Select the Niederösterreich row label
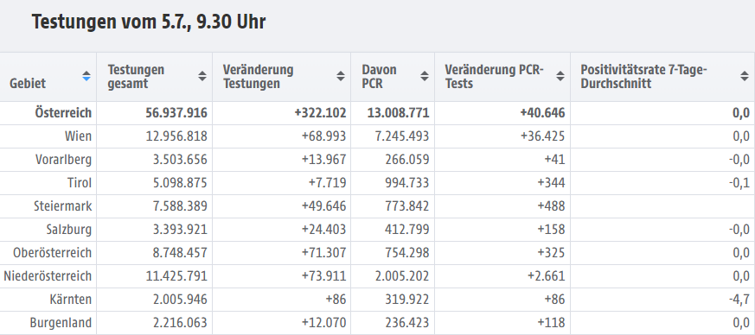The image size is (755, 335). [48, 276]
